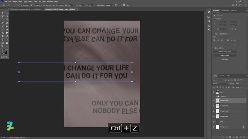Switch to the Paths tab
This screenshot has width=248, height=139.
[x=228, y=76]
